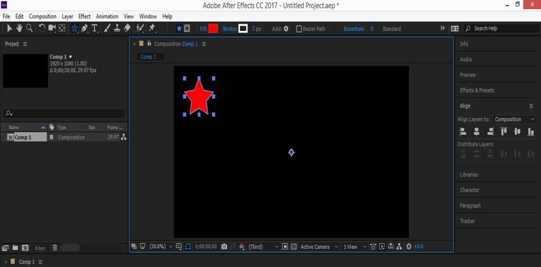Click the 8 bpc color depth button
The height and width of the screenshot is (267, 541).
[40, 248]
